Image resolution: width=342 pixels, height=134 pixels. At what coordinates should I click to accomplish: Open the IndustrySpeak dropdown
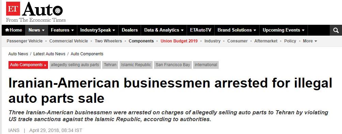(98, 30)
